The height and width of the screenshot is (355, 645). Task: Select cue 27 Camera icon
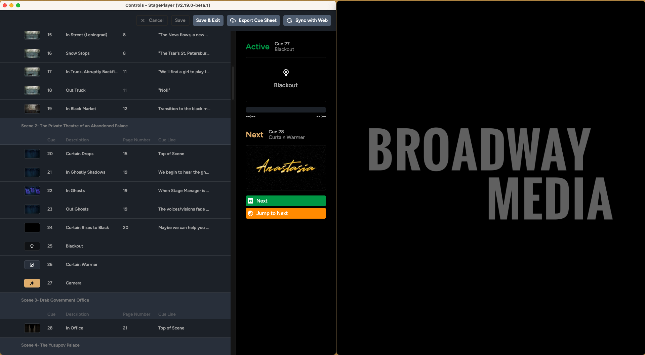(x=32, y=283)
